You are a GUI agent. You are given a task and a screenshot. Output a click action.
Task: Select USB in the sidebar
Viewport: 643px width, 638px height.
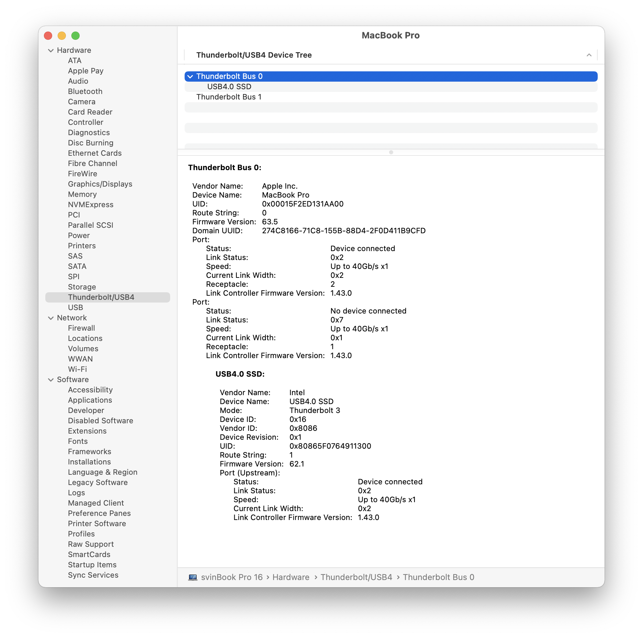pyautogui.click(x=75, y=308)
